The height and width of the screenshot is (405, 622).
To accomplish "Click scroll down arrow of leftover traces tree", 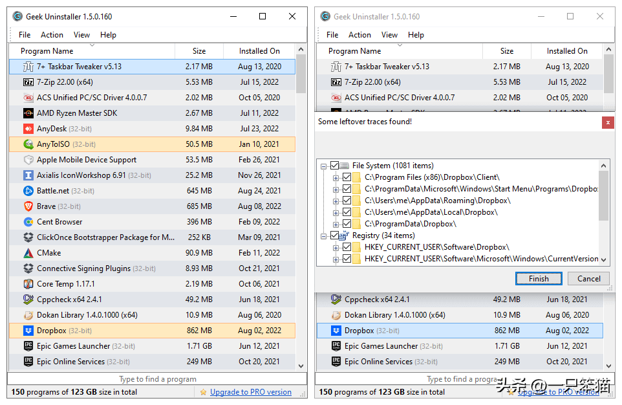I will (x=603, y=260).
